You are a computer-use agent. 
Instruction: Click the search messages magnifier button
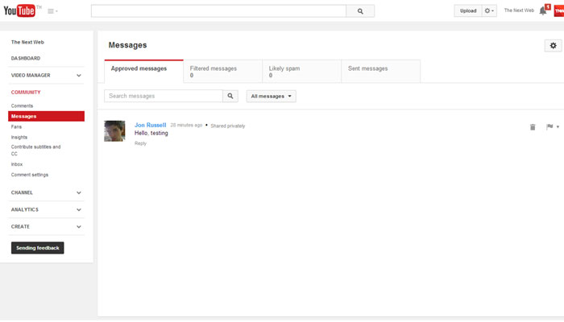point(230,96)
